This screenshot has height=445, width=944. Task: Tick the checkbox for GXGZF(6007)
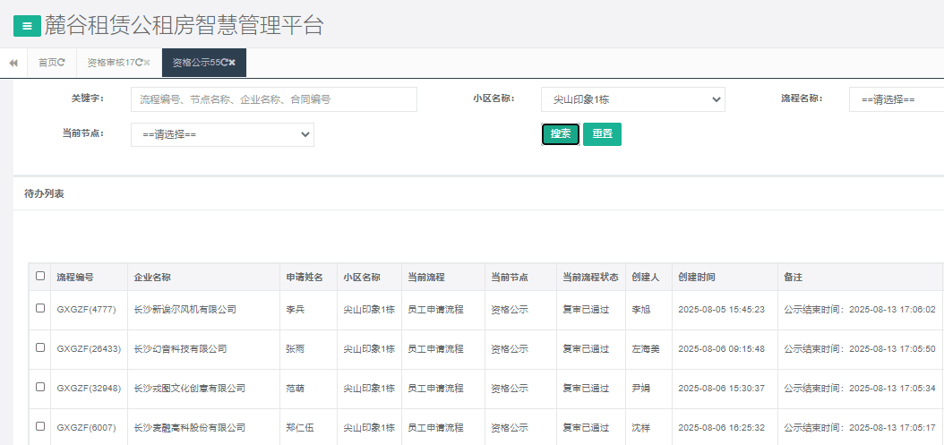pyautogui.click(x=39, y=426)
